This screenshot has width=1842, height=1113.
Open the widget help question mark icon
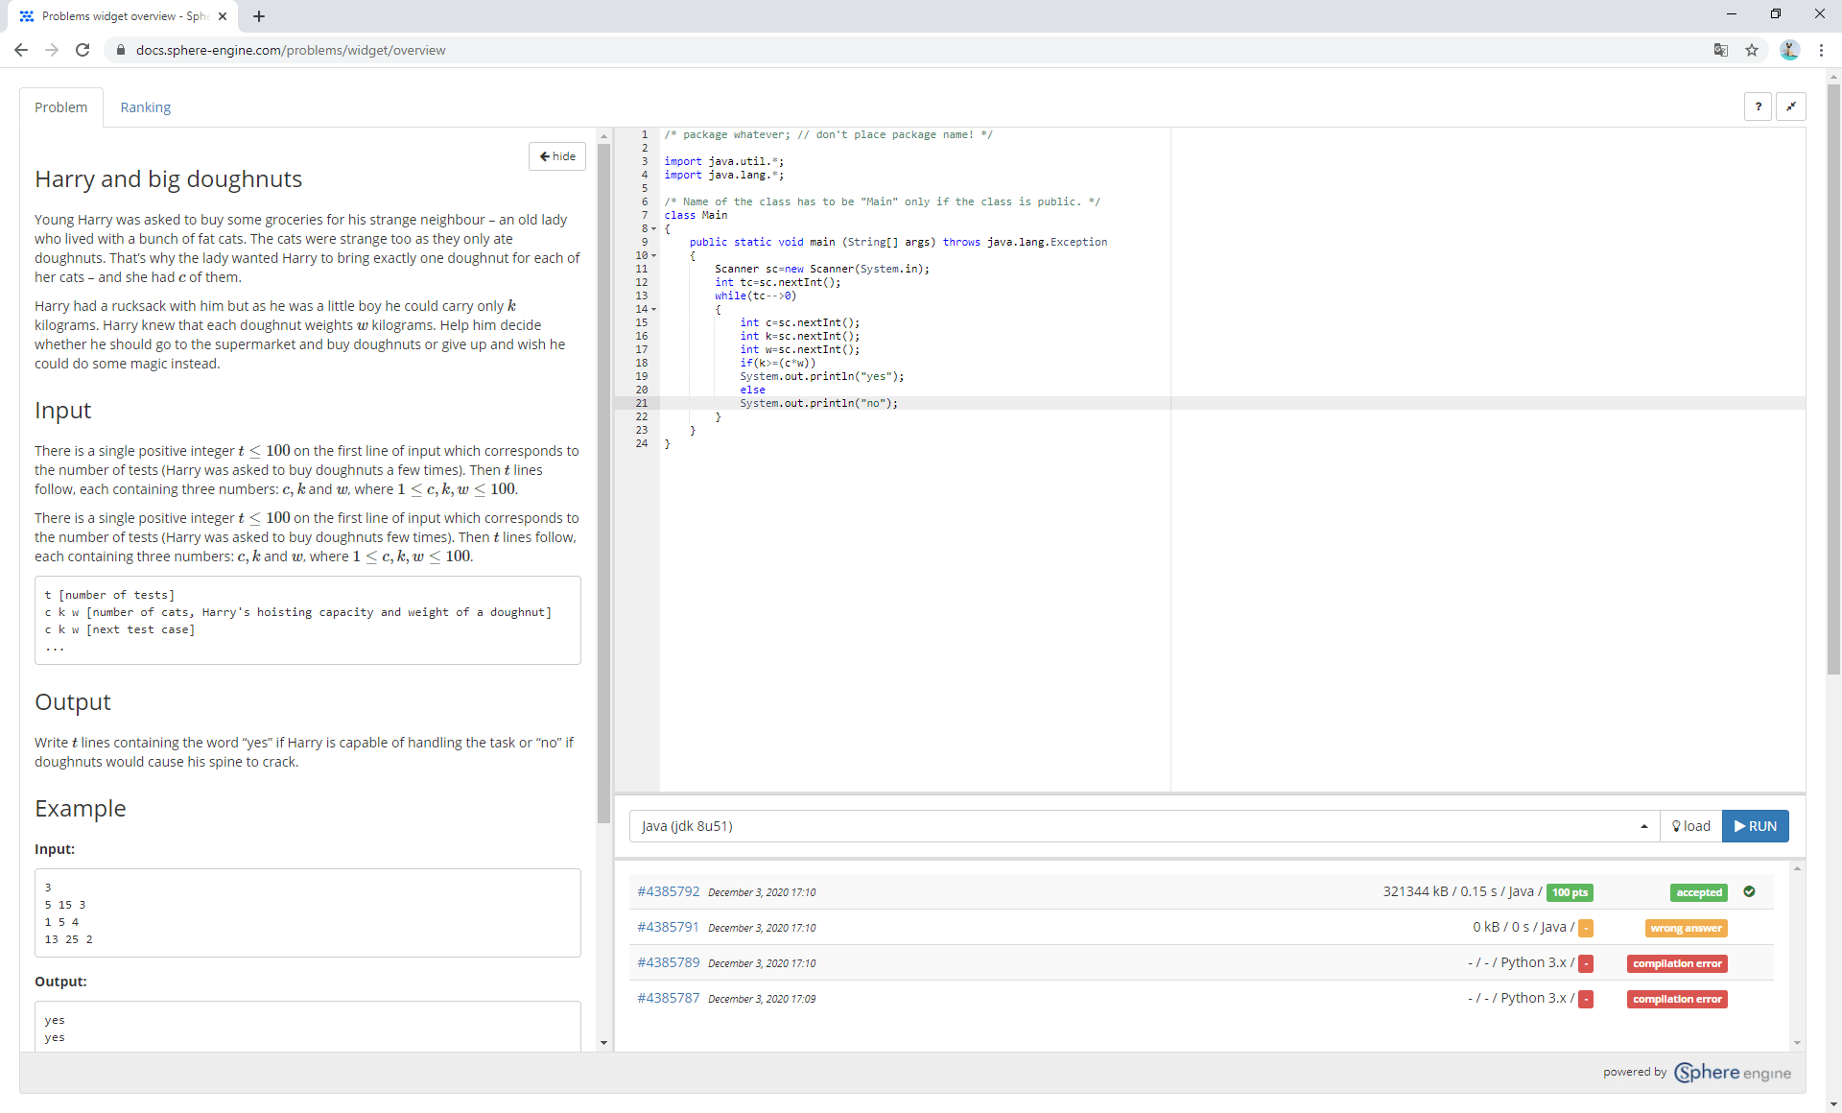point(1758,107)
